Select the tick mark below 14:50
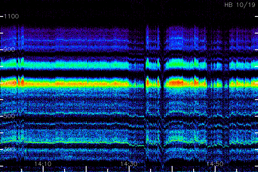Image resolution: width=258 pixels, height=172 pixels. click(x=215, y=169)
